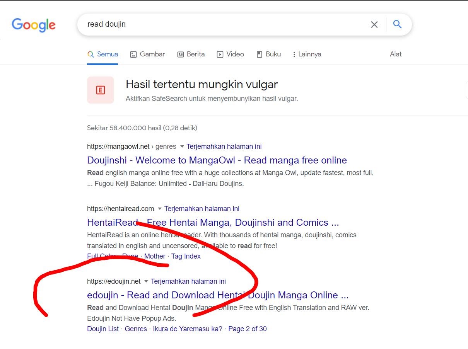468x349 pixels.
Task: Clear the search box with the X icon
Action: pos(374,24)
